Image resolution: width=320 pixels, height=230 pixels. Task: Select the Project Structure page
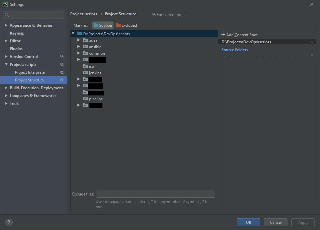[x=33, y=80]
